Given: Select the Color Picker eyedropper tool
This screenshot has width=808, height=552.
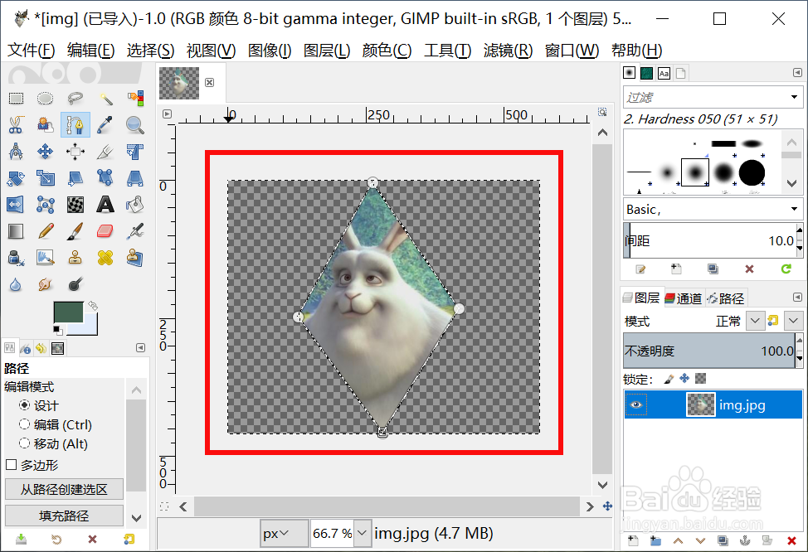Looking at the screenshot, I should point(105,124).
